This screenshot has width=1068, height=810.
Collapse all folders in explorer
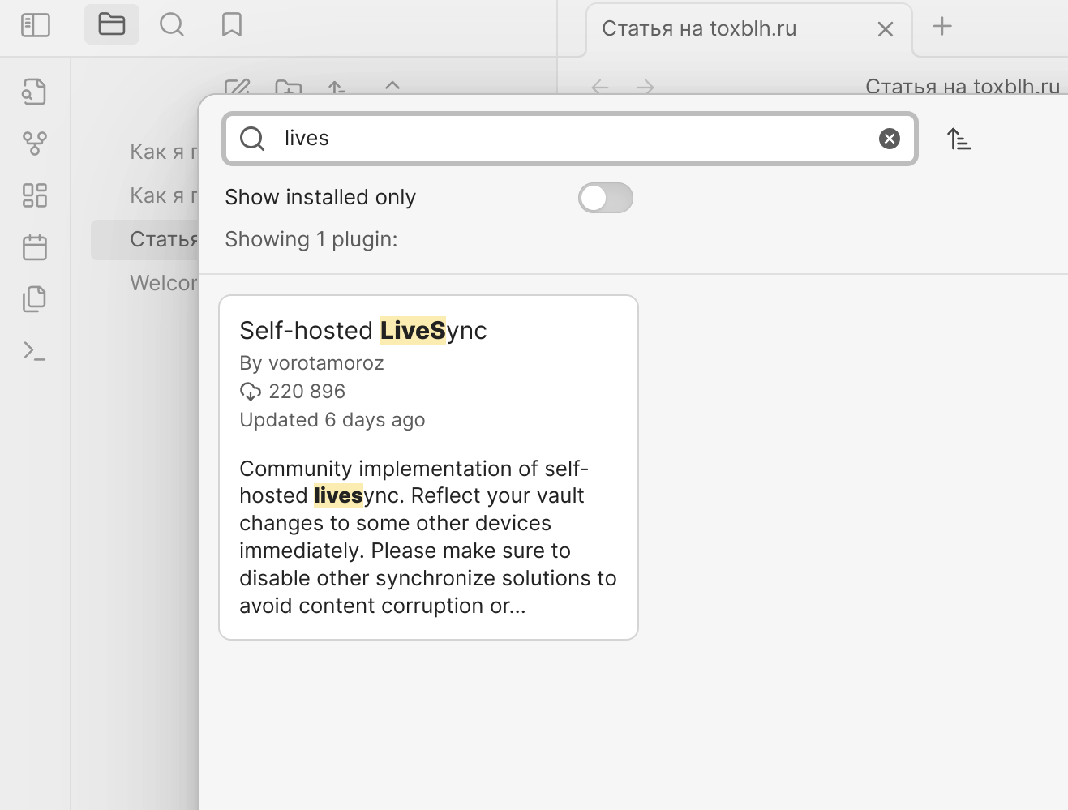[x=392, y=86]
